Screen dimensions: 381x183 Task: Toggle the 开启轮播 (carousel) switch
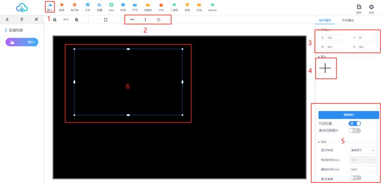coord(355,124)
